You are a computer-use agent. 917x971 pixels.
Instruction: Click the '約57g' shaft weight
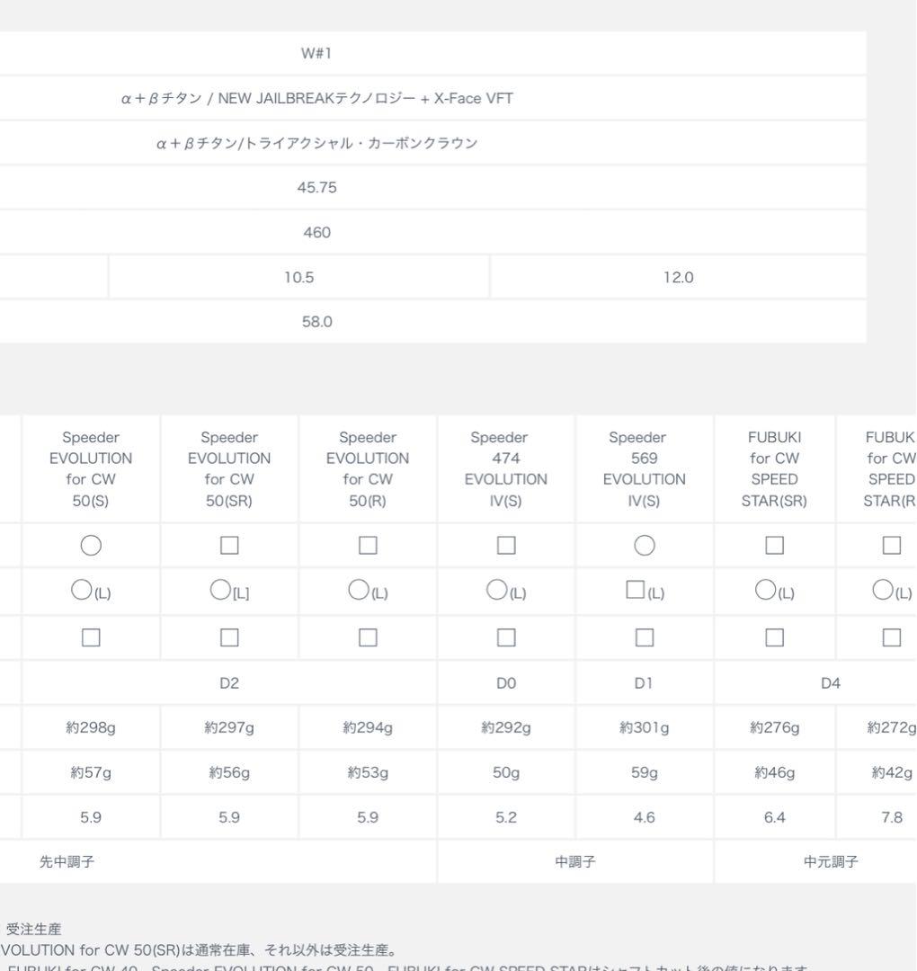coord(91,773)
